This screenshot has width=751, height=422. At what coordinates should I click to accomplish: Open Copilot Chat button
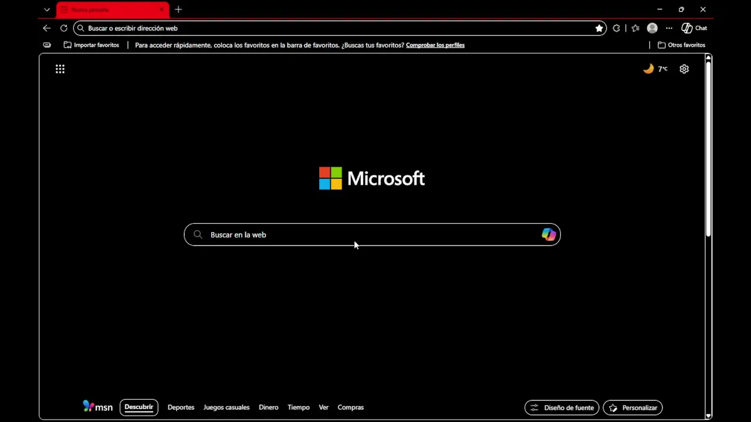pyautogui.click(x=694, y=28)
